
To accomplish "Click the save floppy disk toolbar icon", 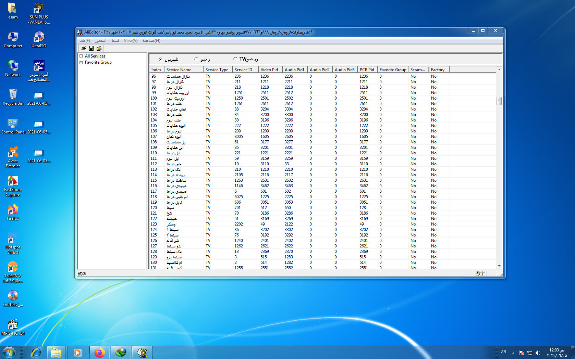I will tap(91, 48).
